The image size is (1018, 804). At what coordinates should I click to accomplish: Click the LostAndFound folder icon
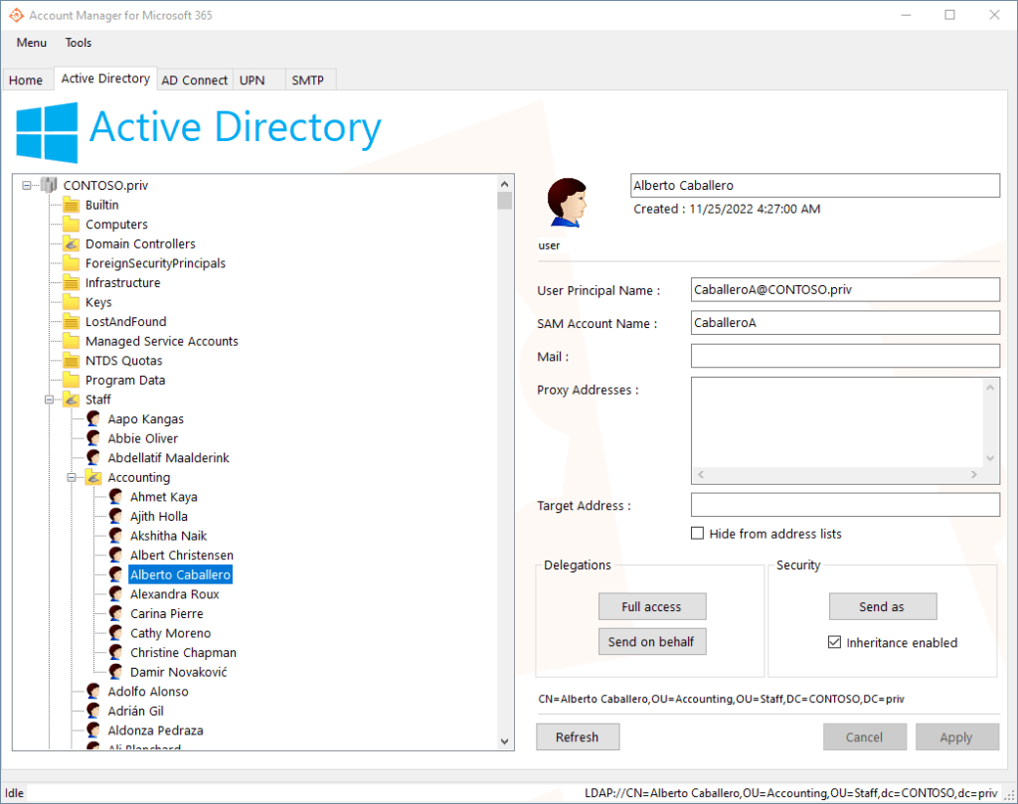[x=72, y=322]
